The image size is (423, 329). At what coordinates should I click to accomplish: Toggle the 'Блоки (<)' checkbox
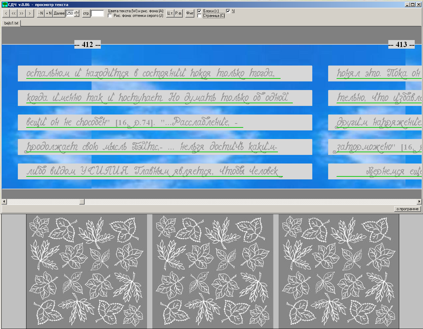pyautogui.click(x=199, y=11)
